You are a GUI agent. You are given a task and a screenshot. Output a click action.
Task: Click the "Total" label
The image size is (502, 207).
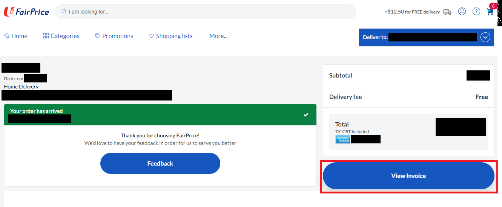coord(342,124)
